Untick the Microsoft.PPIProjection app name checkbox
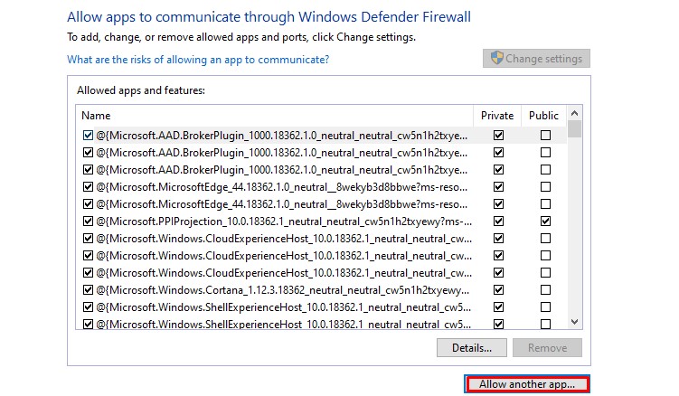Image resolution: width=679 pixels, height=396 pixels. [x=88, y=222]
